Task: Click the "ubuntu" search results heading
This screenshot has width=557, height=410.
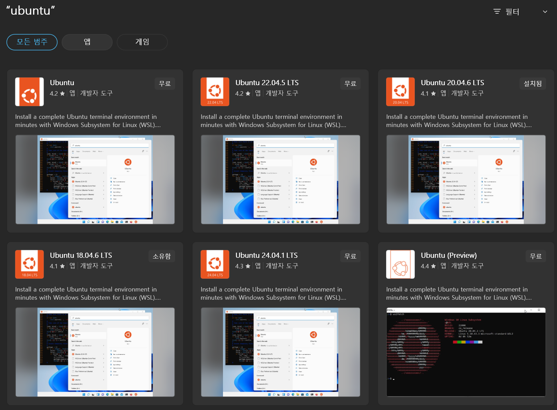Action: [31, 11]
